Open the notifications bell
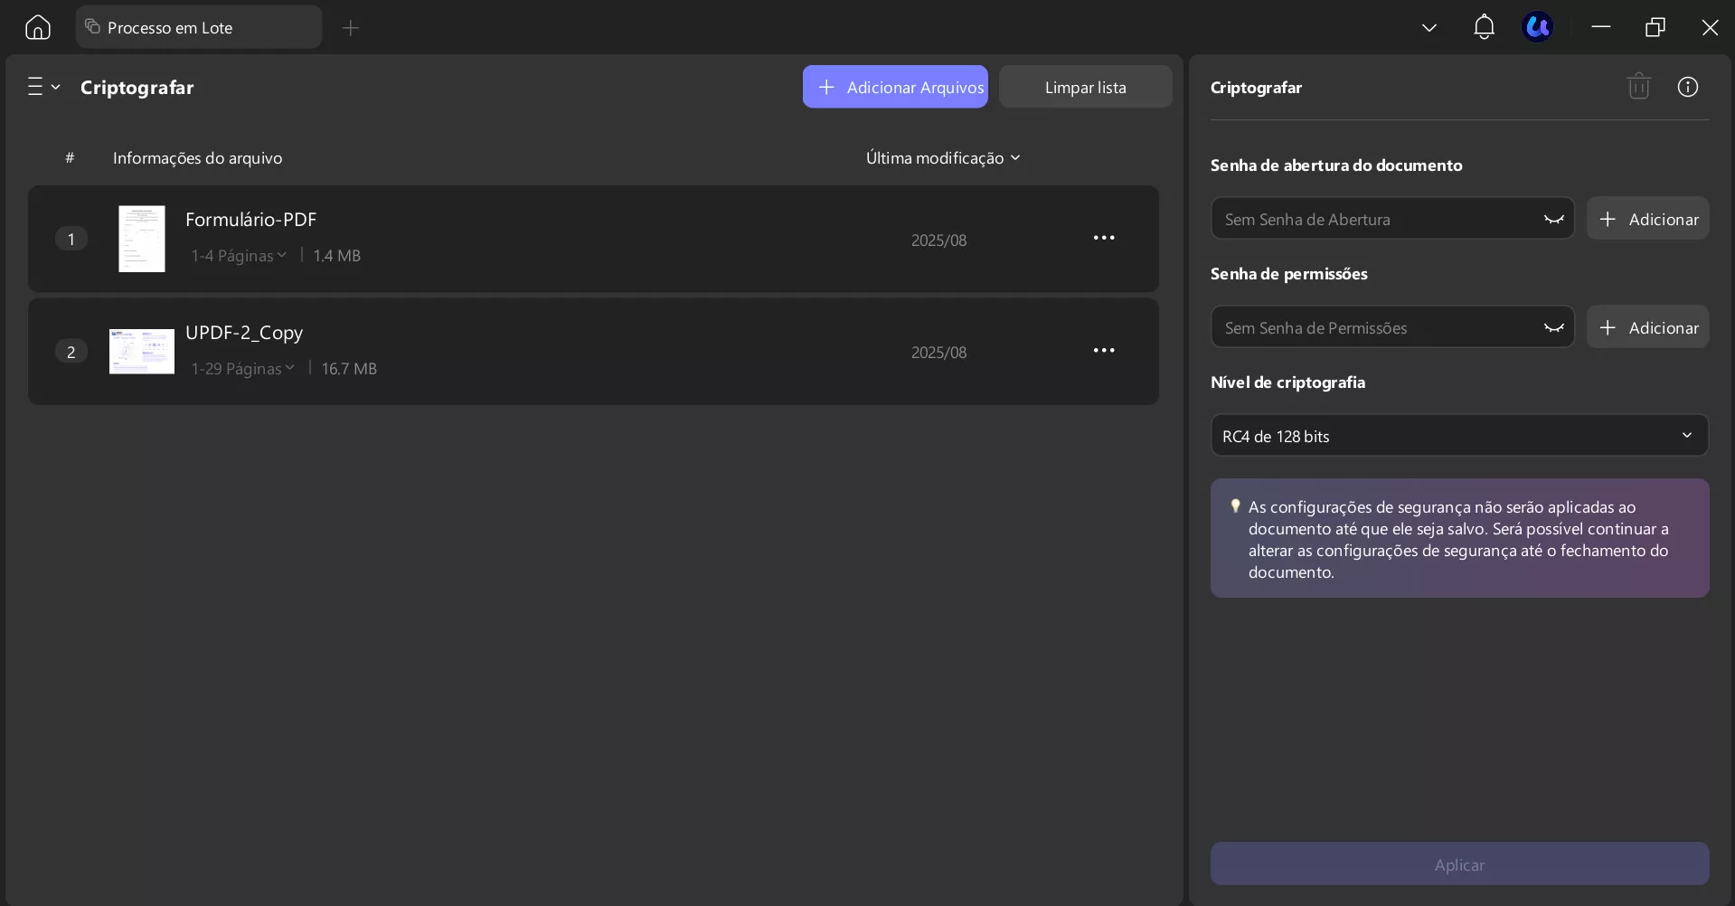The width and height of the screenshot is (1735, 906). [1484, 27]
